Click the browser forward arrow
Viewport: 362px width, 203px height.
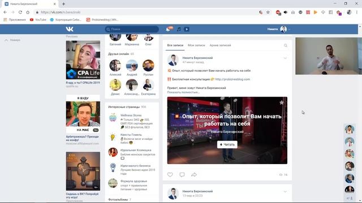click(x=12, y=12)
